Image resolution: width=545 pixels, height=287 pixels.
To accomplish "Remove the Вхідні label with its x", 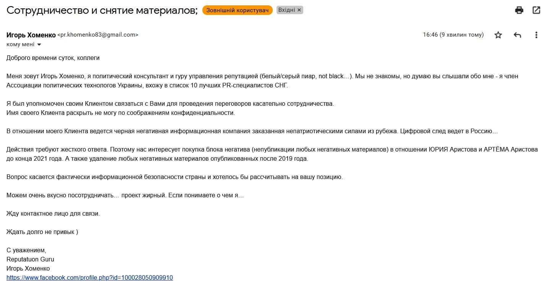I will pos(299,10).
